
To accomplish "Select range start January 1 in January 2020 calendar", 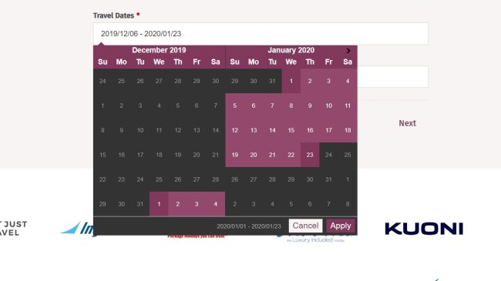I will click(291, 81).
